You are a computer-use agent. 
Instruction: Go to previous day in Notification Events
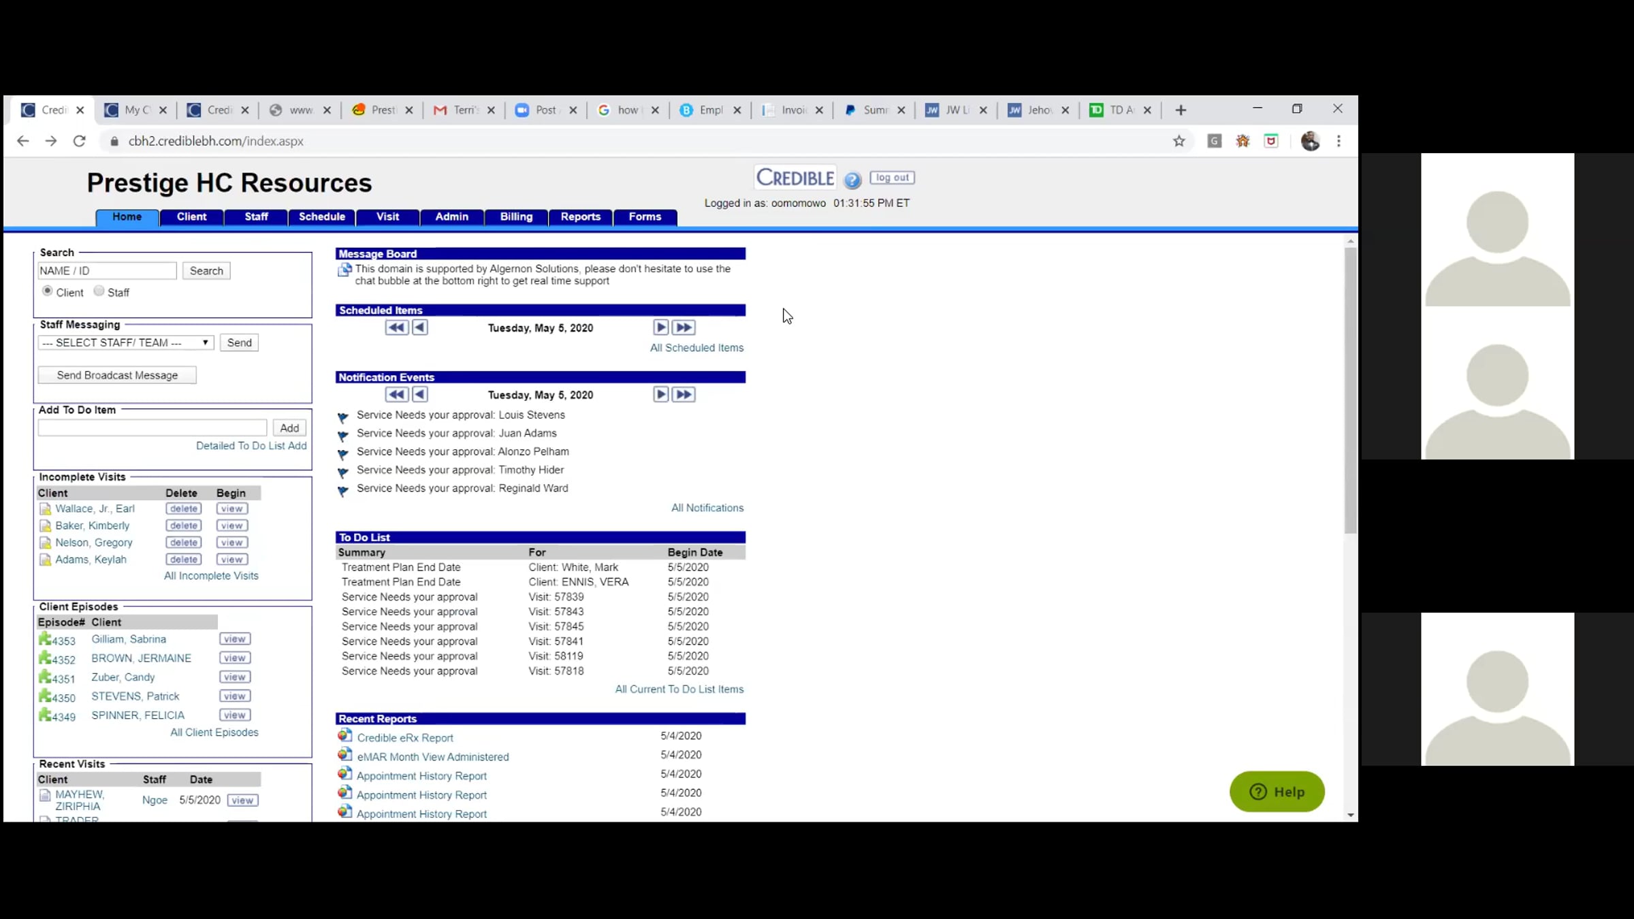click(420, 394)
